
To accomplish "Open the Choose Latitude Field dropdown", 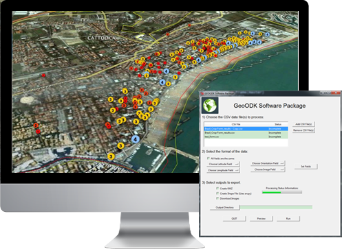I will pos(223,164).
